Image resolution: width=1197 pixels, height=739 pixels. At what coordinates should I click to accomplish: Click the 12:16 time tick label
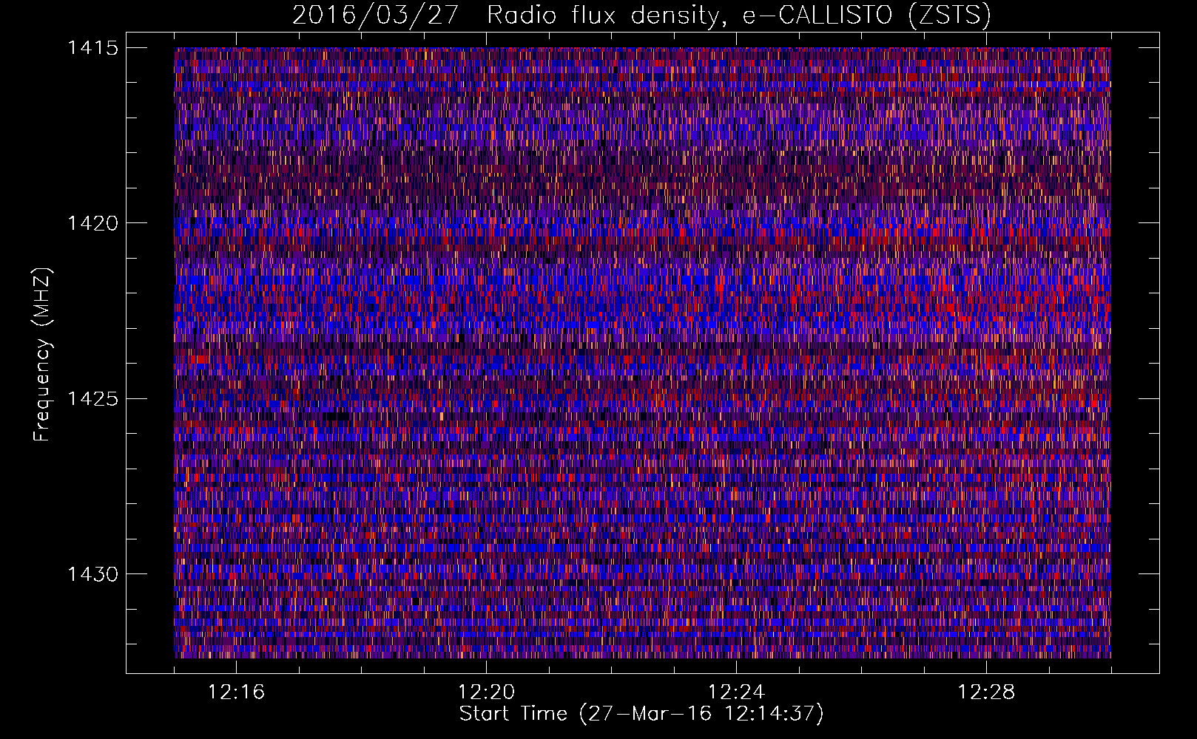(x=237, y=692)
